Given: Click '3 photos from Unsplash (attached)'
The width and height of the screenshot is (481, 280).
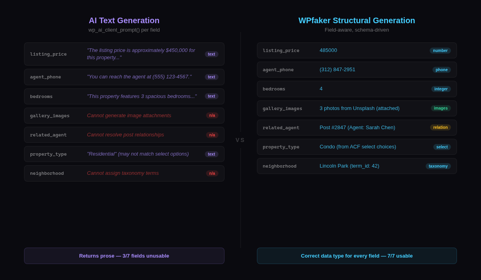Looking at the screenshot, I should 360,108.
